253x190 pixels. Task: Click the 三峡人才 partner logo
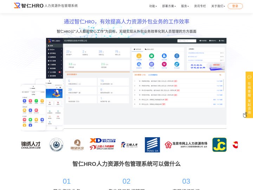(x=129, y=145)
